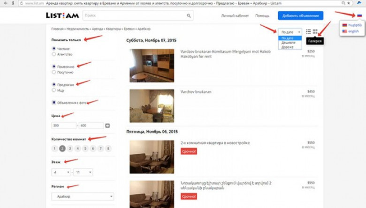Toggle the Объявления с фото checkbox
The height and width of the screenshot is (208, 366).
[x=54, y=102]
